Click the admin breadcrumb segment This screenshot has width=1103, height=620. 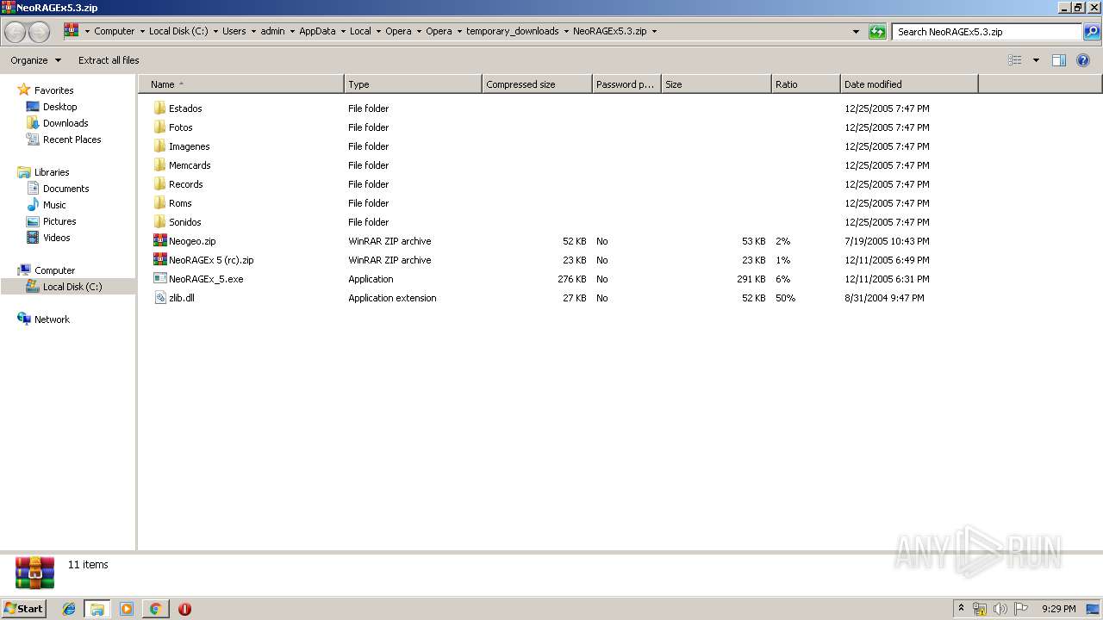272,32
